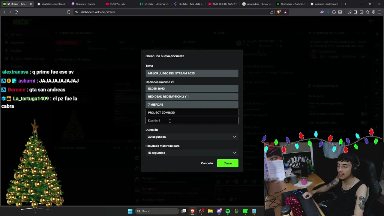
Task: Open File Explorer from the taskbar
Action: [210, 211]
